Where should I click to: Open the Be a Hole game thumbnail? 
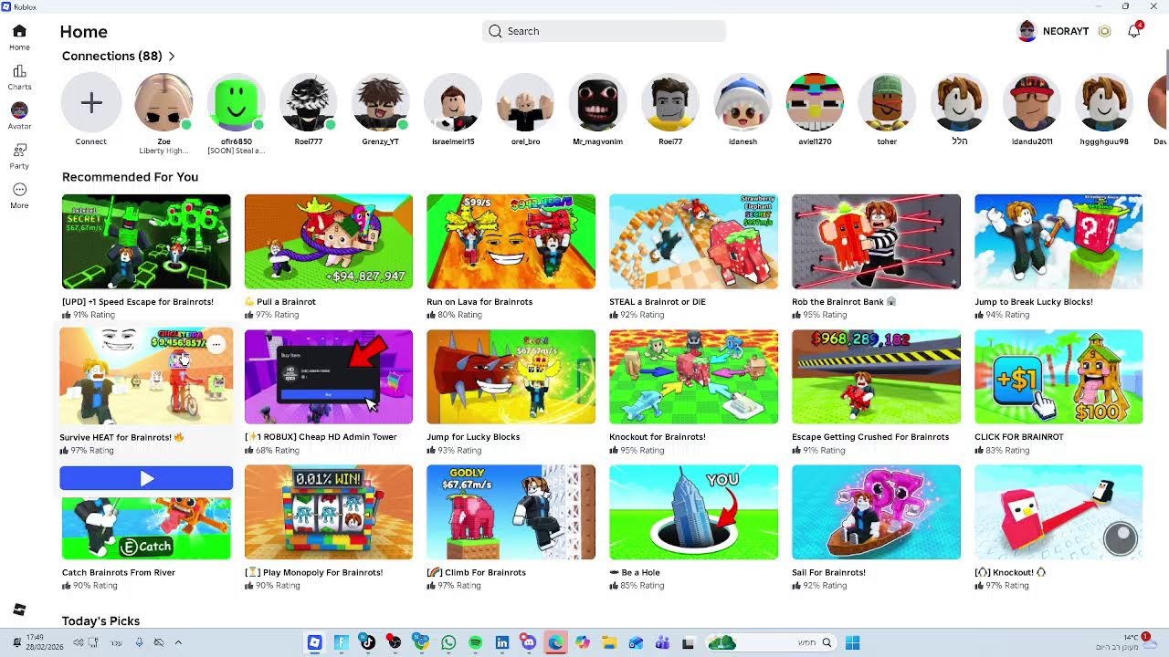point(694,512)
